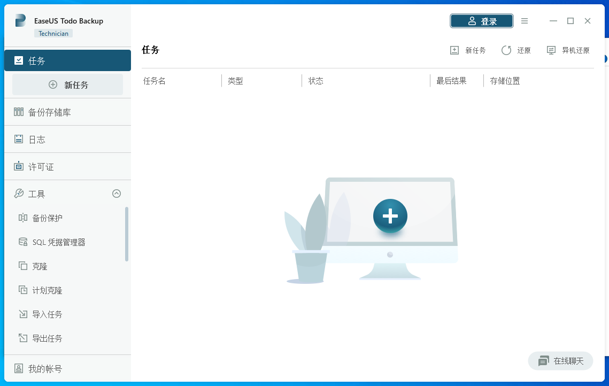The image size is (609, 386).
Task: Click the 状态 column header
Action: pos(316,81)
